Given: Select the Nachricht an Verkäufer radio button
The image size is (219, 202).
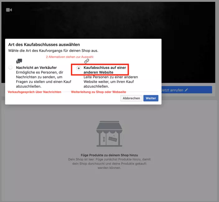Looking at the screenshot, I should [11, 68].
